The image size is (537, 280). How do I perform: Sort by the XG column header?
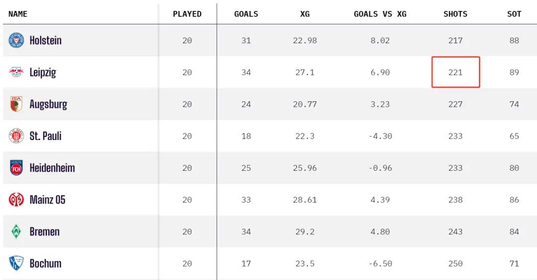click(305, 14)
